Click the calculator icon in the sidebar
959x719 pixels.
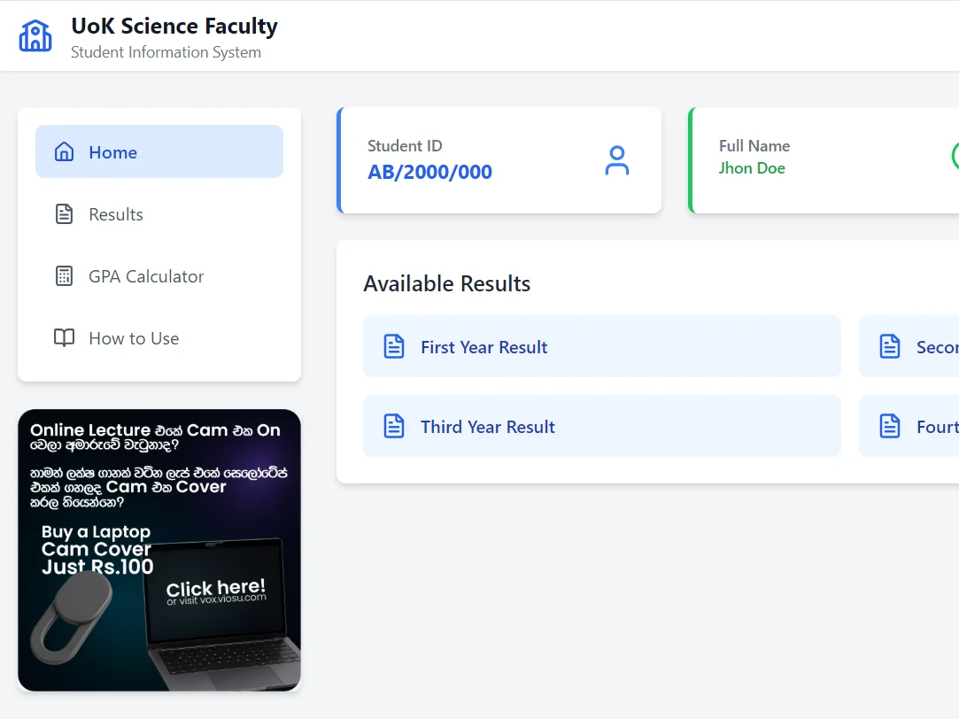(x=64, y=276)
